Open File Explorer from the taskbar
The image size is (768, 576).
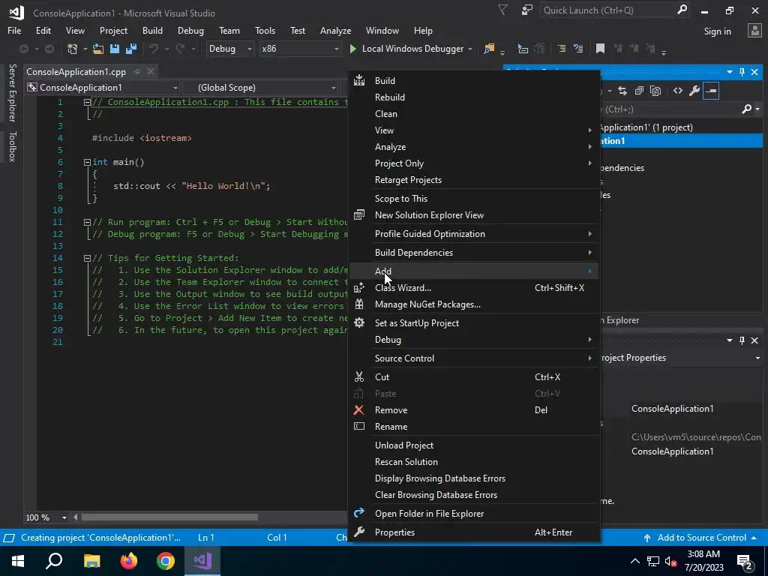pyautogui.click(x=91, y=561)
